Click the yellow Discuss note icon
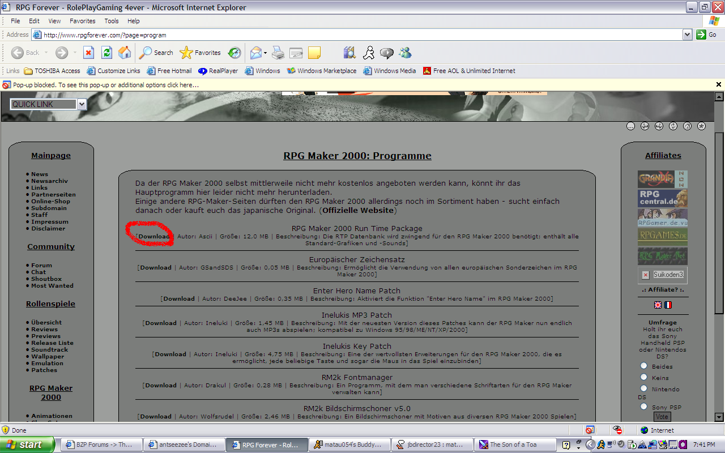Screen dimensions: 725x453 click(x=314, y=53)
